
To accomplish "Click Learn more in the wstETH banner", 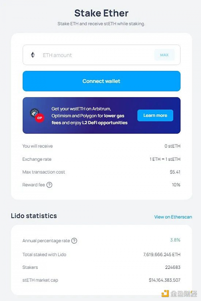I will click(155, 115).
